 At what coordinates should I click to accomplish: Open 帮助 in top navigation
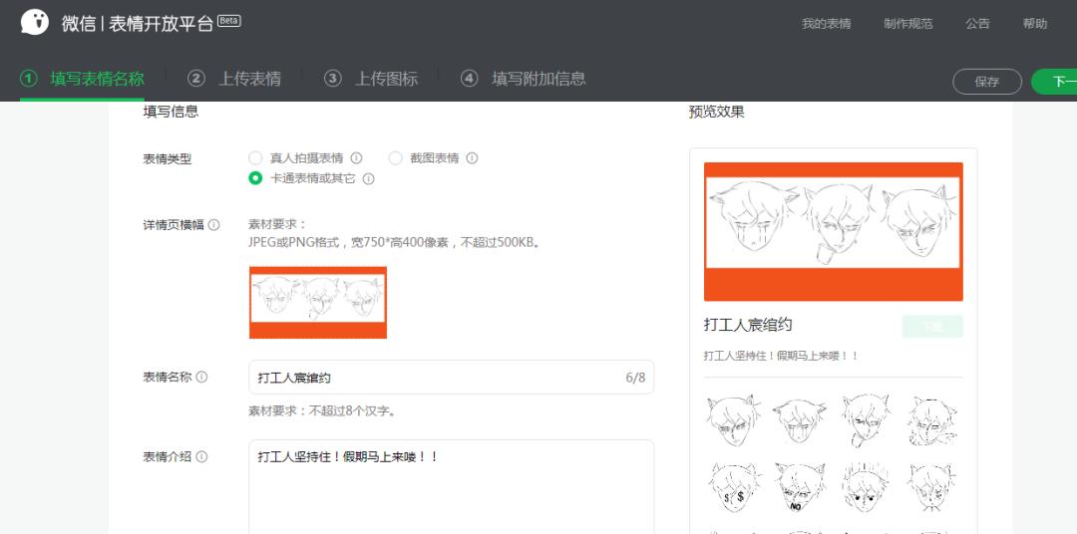point(1035,24)
